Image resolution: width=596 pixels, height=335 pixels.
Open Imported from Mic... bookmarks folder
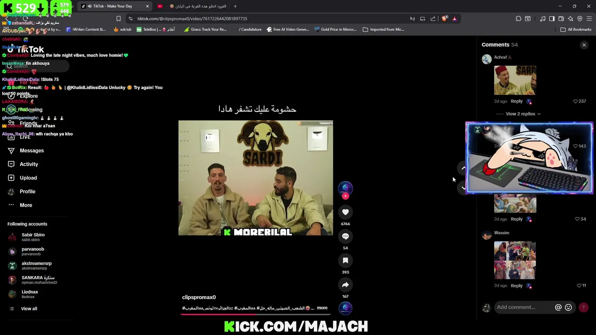coord(383,29)
